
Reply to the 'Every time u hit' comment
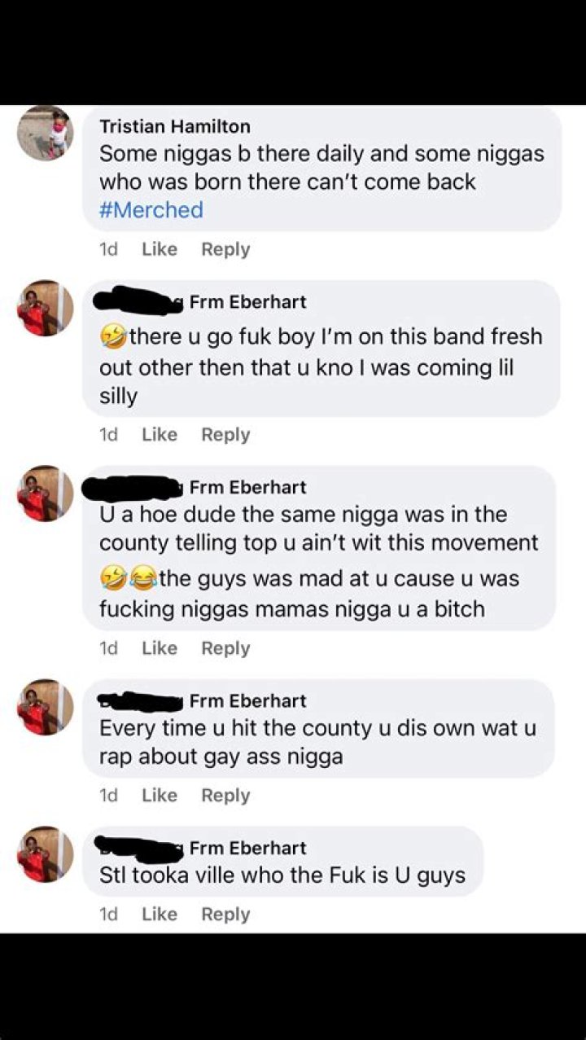click(225, 795)
